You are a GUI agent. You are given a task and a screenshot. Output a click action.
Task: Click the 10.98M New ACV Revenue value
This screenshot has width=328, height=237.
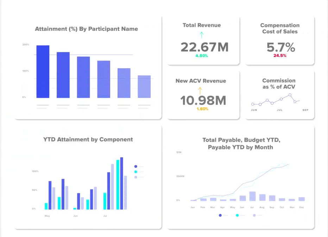203,101
